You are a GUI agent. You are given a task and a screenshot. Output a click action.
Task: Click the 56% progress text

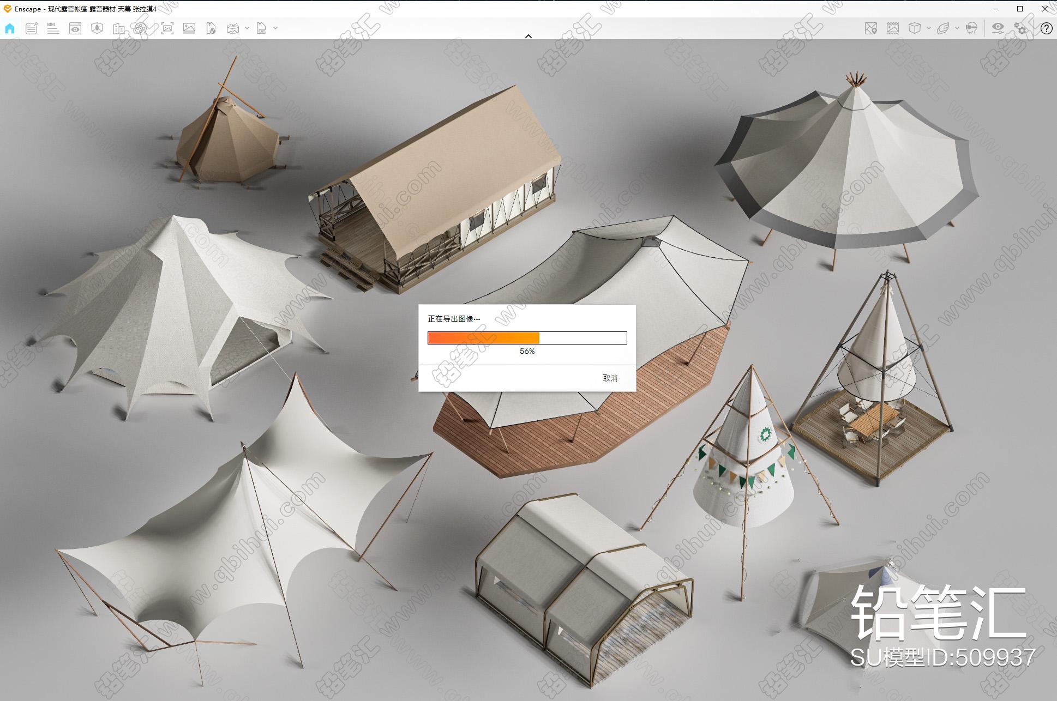527,351
